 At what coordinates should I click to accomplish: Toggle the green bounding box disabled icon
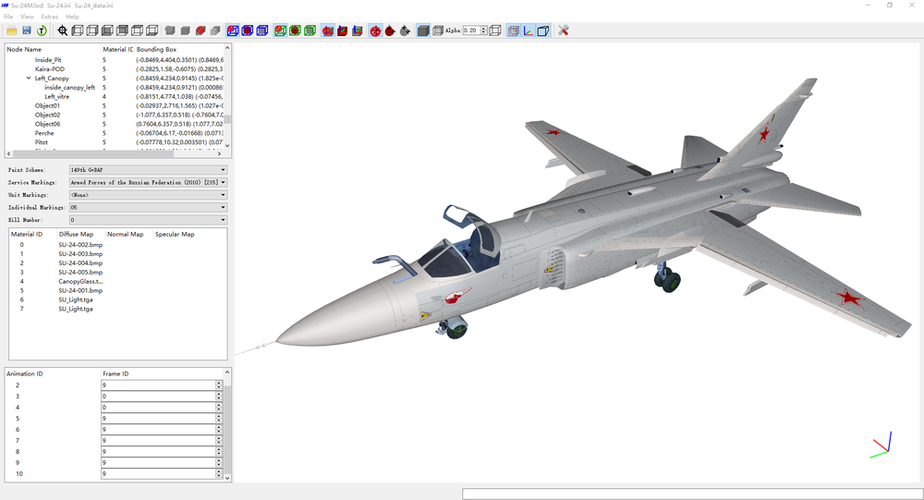pos(280,30)
